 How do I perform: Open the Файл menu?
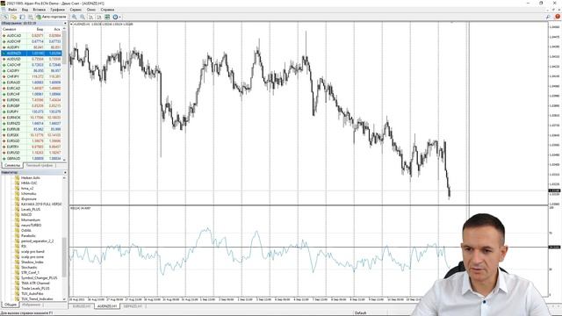(12, 10)
